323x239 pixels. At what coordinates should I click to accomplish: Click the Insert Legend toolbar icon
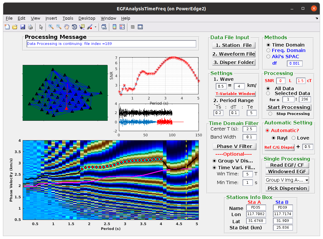coord(122,27)
